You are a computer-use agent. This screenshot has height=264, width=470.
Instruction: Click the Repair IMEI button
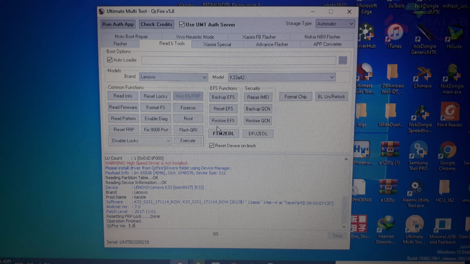tap(258, 97)
